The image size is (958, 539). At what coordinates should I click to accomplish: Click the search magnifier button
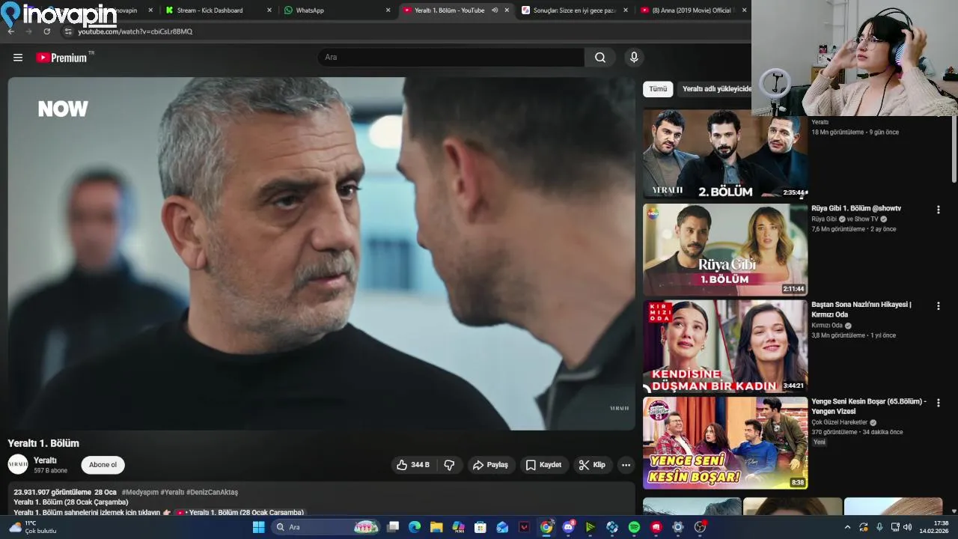(600, 58)
